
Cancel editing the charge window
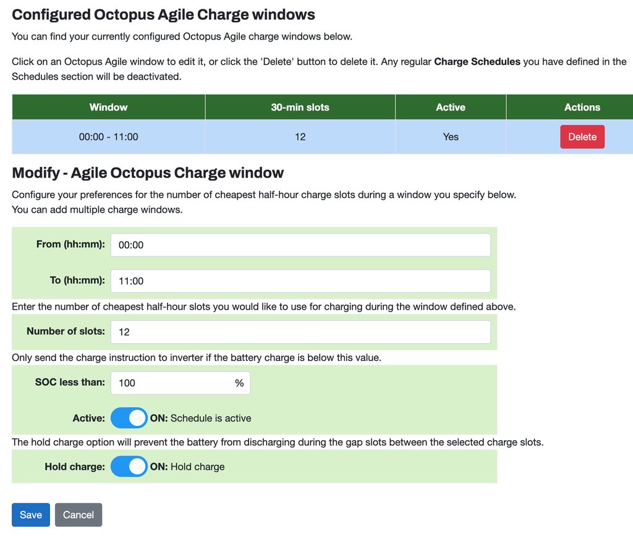(79, 514)
